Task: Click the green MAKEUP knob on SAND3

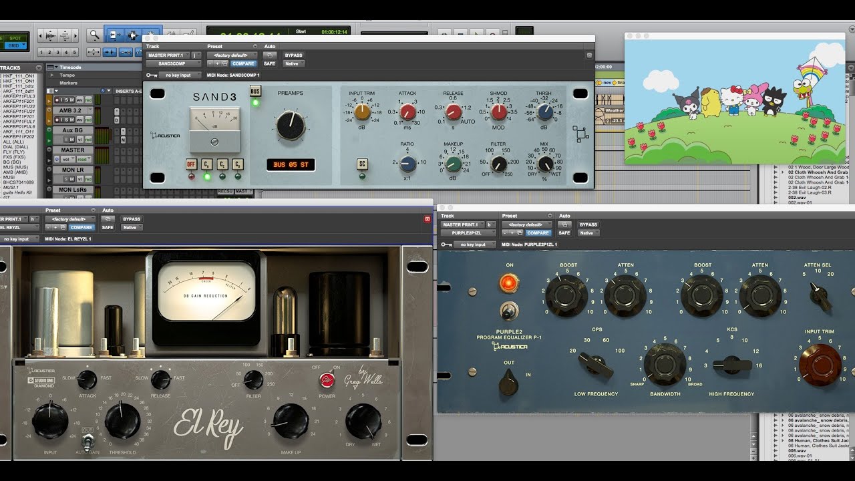Action: click(454, 163)
